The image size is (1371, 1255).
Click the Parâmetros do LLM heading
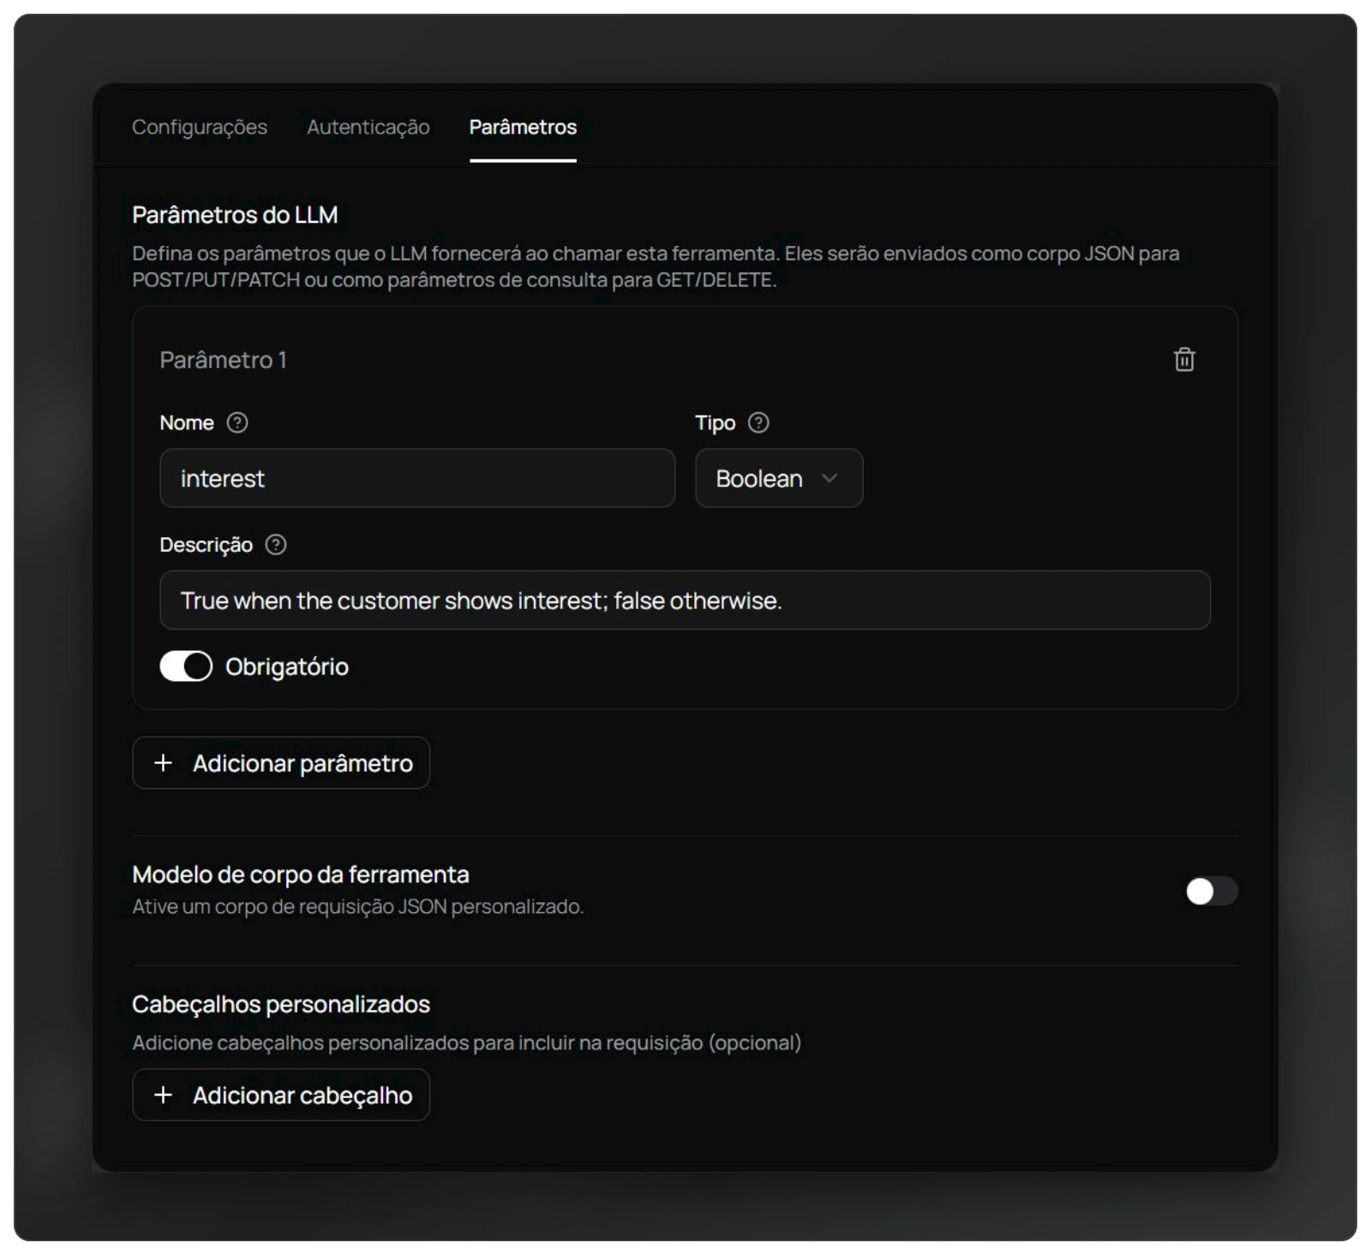click(x=235, y=215)
